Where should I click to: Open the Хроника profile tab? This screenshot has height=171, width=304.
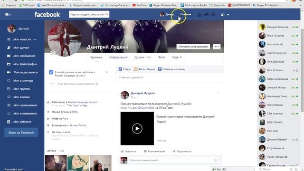(x=96, y=57)
